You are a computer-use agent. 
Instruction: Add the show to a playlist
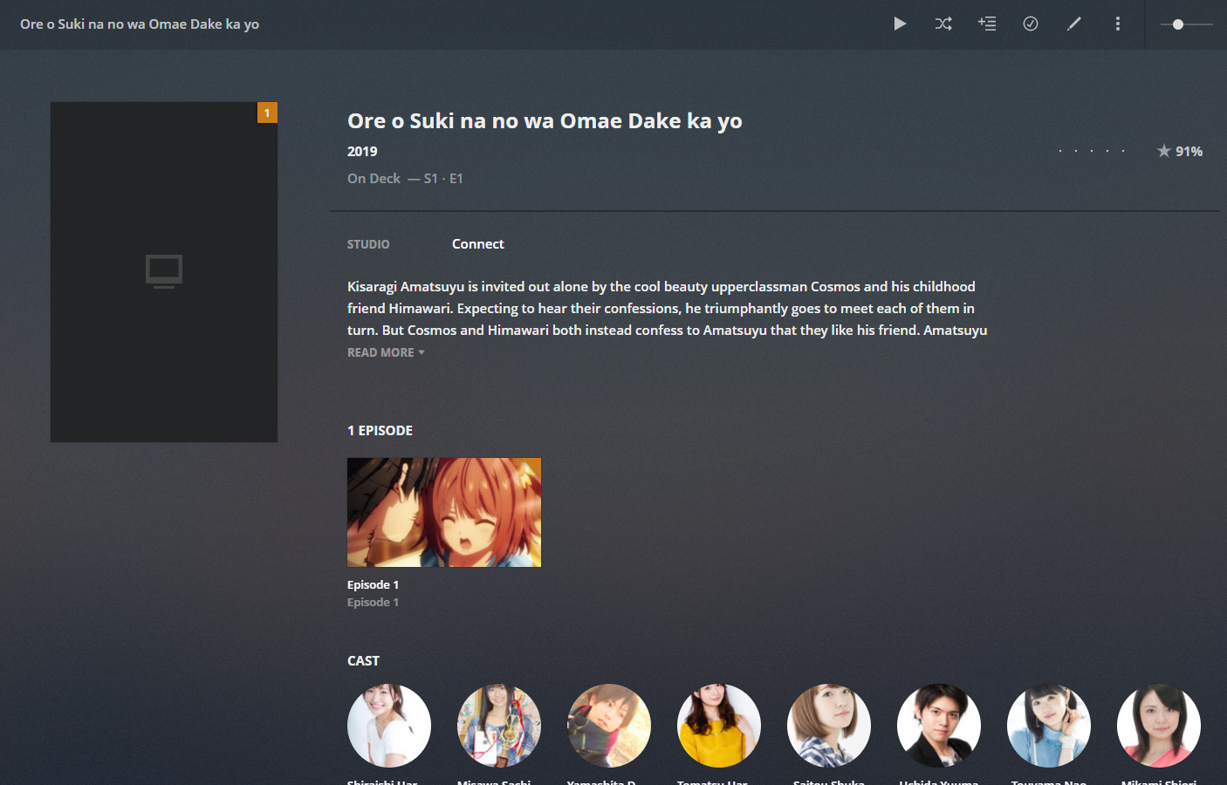pyautogui.click(x=987, y=24)
